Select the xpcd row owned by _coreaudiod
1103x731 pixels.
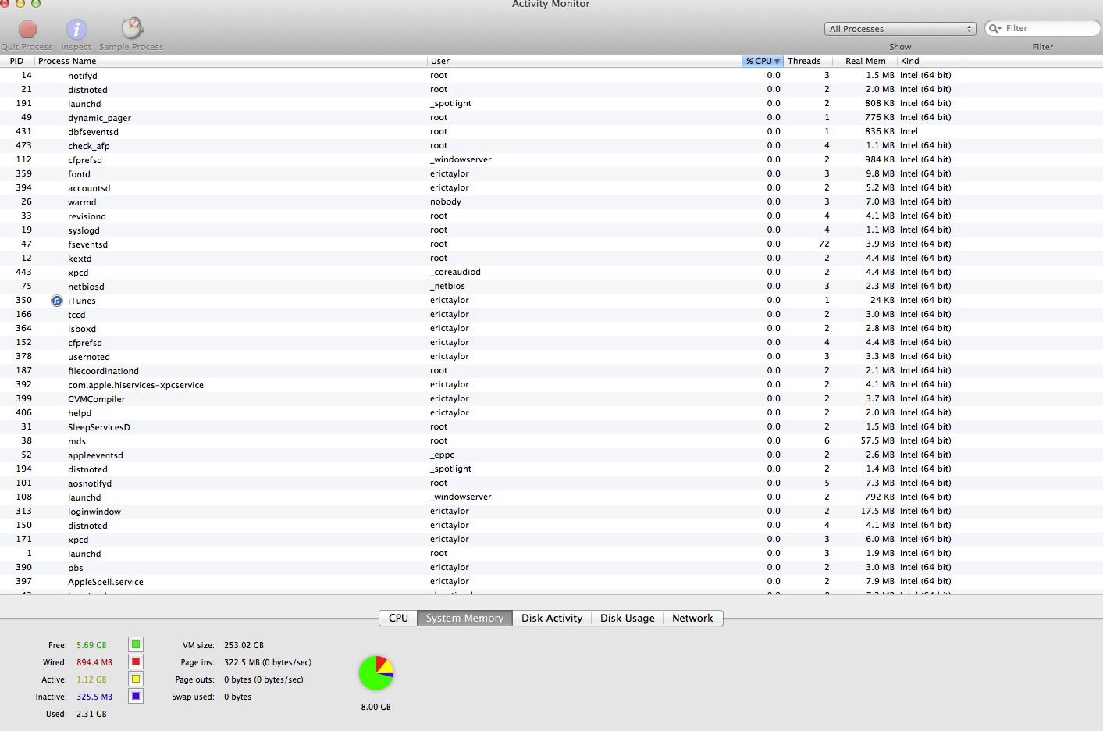551,273
